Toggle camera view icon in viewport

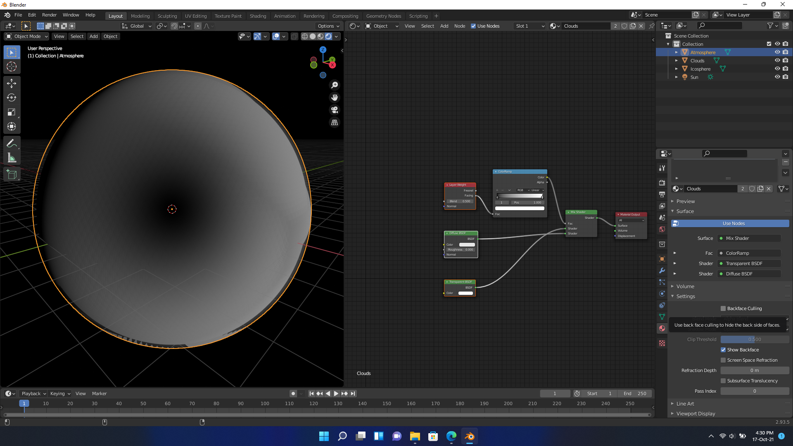pyautogui.click(x=335, y=110)
